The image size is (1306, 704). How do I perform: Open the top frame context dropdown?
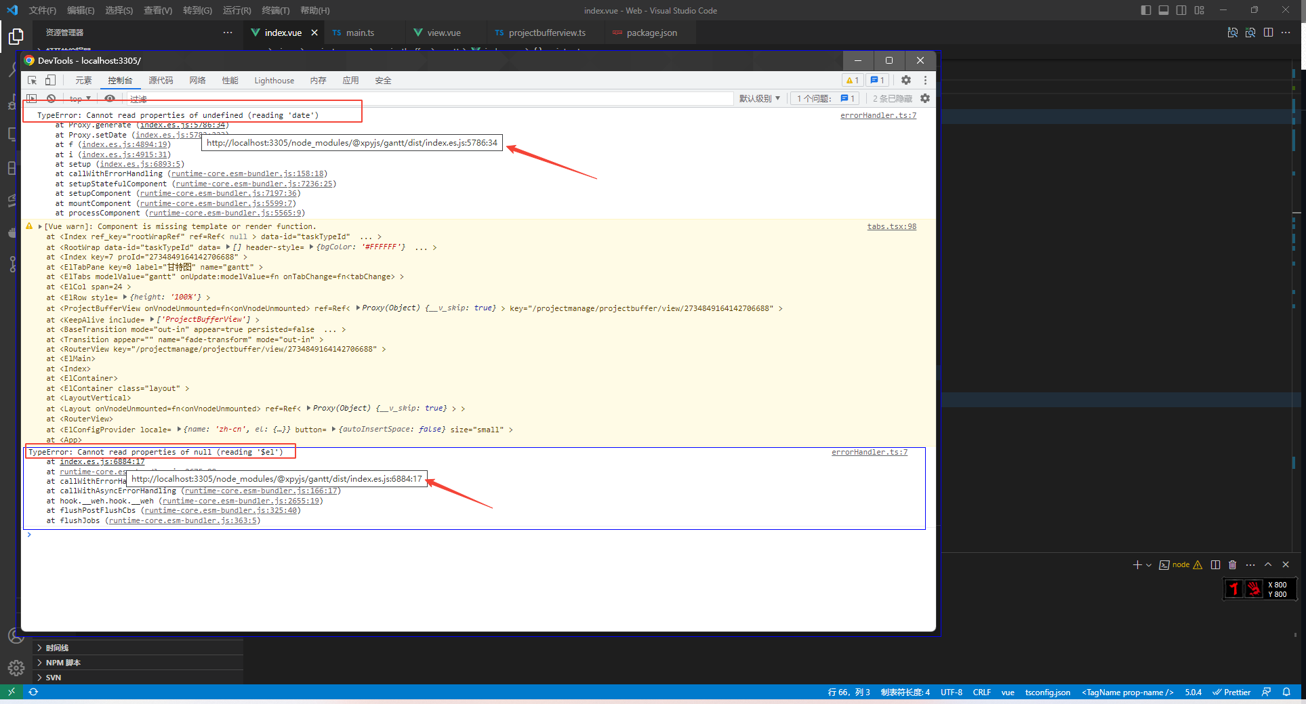[x=79, y=98]
